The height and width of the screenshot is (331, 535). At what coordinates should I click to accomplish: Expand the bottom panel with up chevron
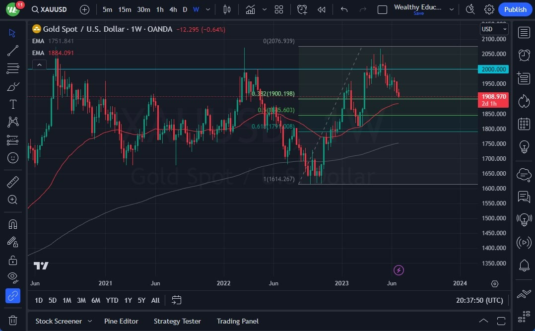483,321
